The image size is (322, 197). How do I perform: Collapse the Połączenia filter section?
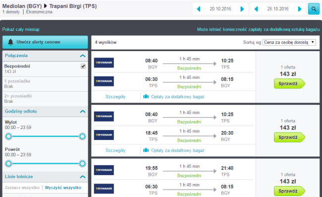[x=83, y=56]
